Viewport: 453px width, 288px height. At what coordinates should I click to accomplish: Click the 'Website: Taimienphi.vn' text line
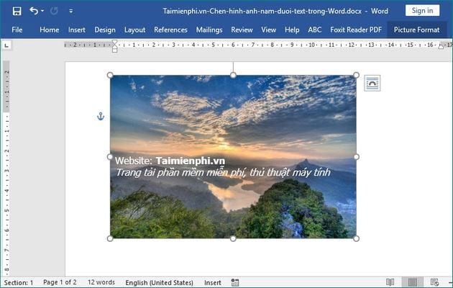tap(170, 161)
